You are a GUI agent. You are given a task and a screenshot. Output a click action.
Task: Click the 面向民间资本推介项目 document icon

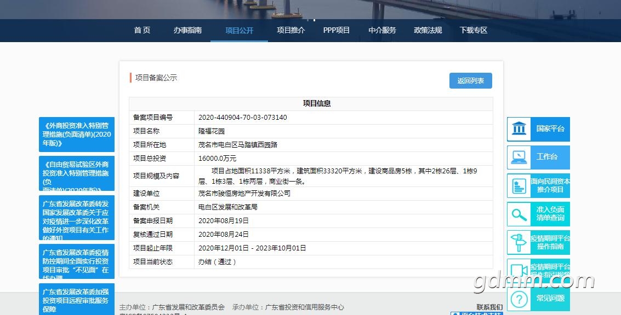tap(519, 186)
